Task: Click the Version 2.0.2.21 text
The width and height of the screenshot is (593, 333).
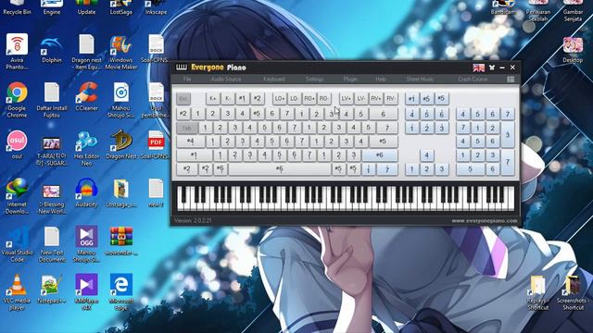Action: (193, 220)
